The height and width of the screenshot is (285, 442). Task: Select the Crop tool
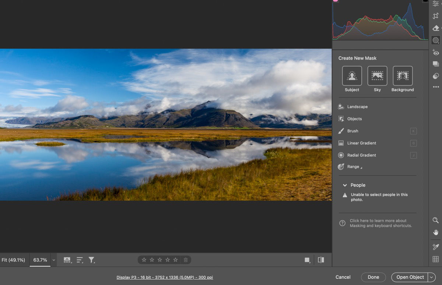435,16
